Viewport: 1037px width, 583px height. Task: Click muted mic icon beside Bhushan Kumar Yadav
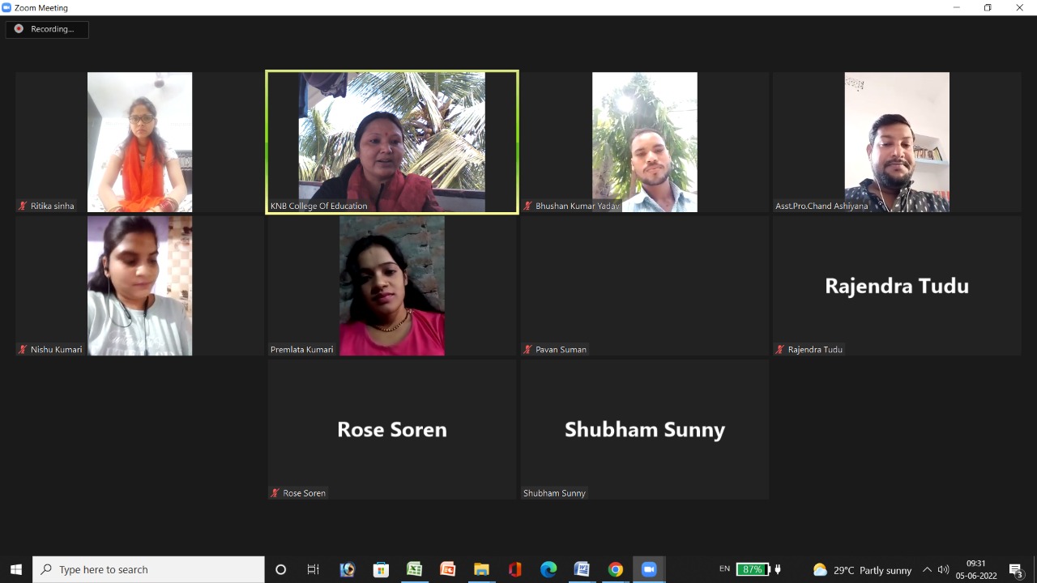[x=528, y=206]
